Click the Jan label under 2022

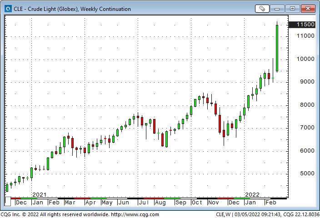pyautogui.click(x=250, y=203)
